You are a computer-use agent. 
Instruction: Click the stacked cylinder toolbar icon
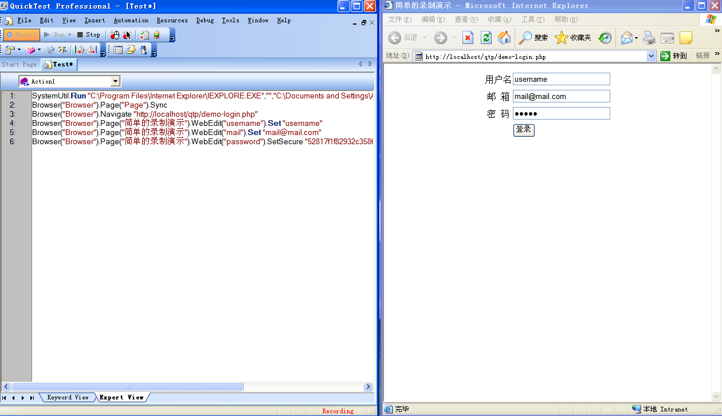(156, 35)
